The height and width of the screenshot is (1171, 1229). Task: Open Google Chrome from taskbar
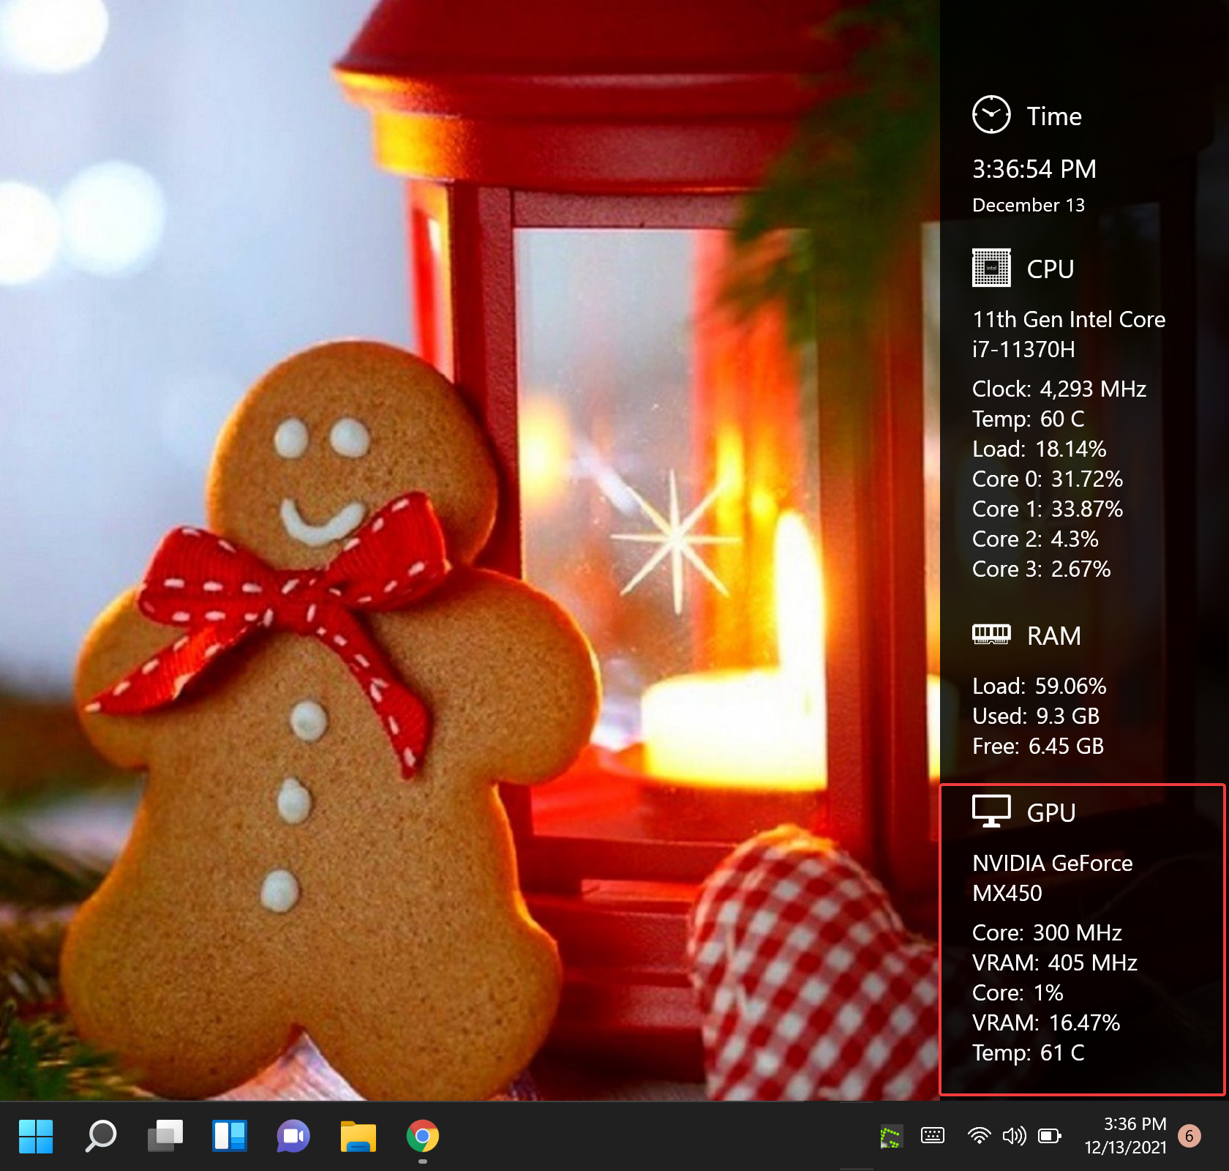point(422,1136)
